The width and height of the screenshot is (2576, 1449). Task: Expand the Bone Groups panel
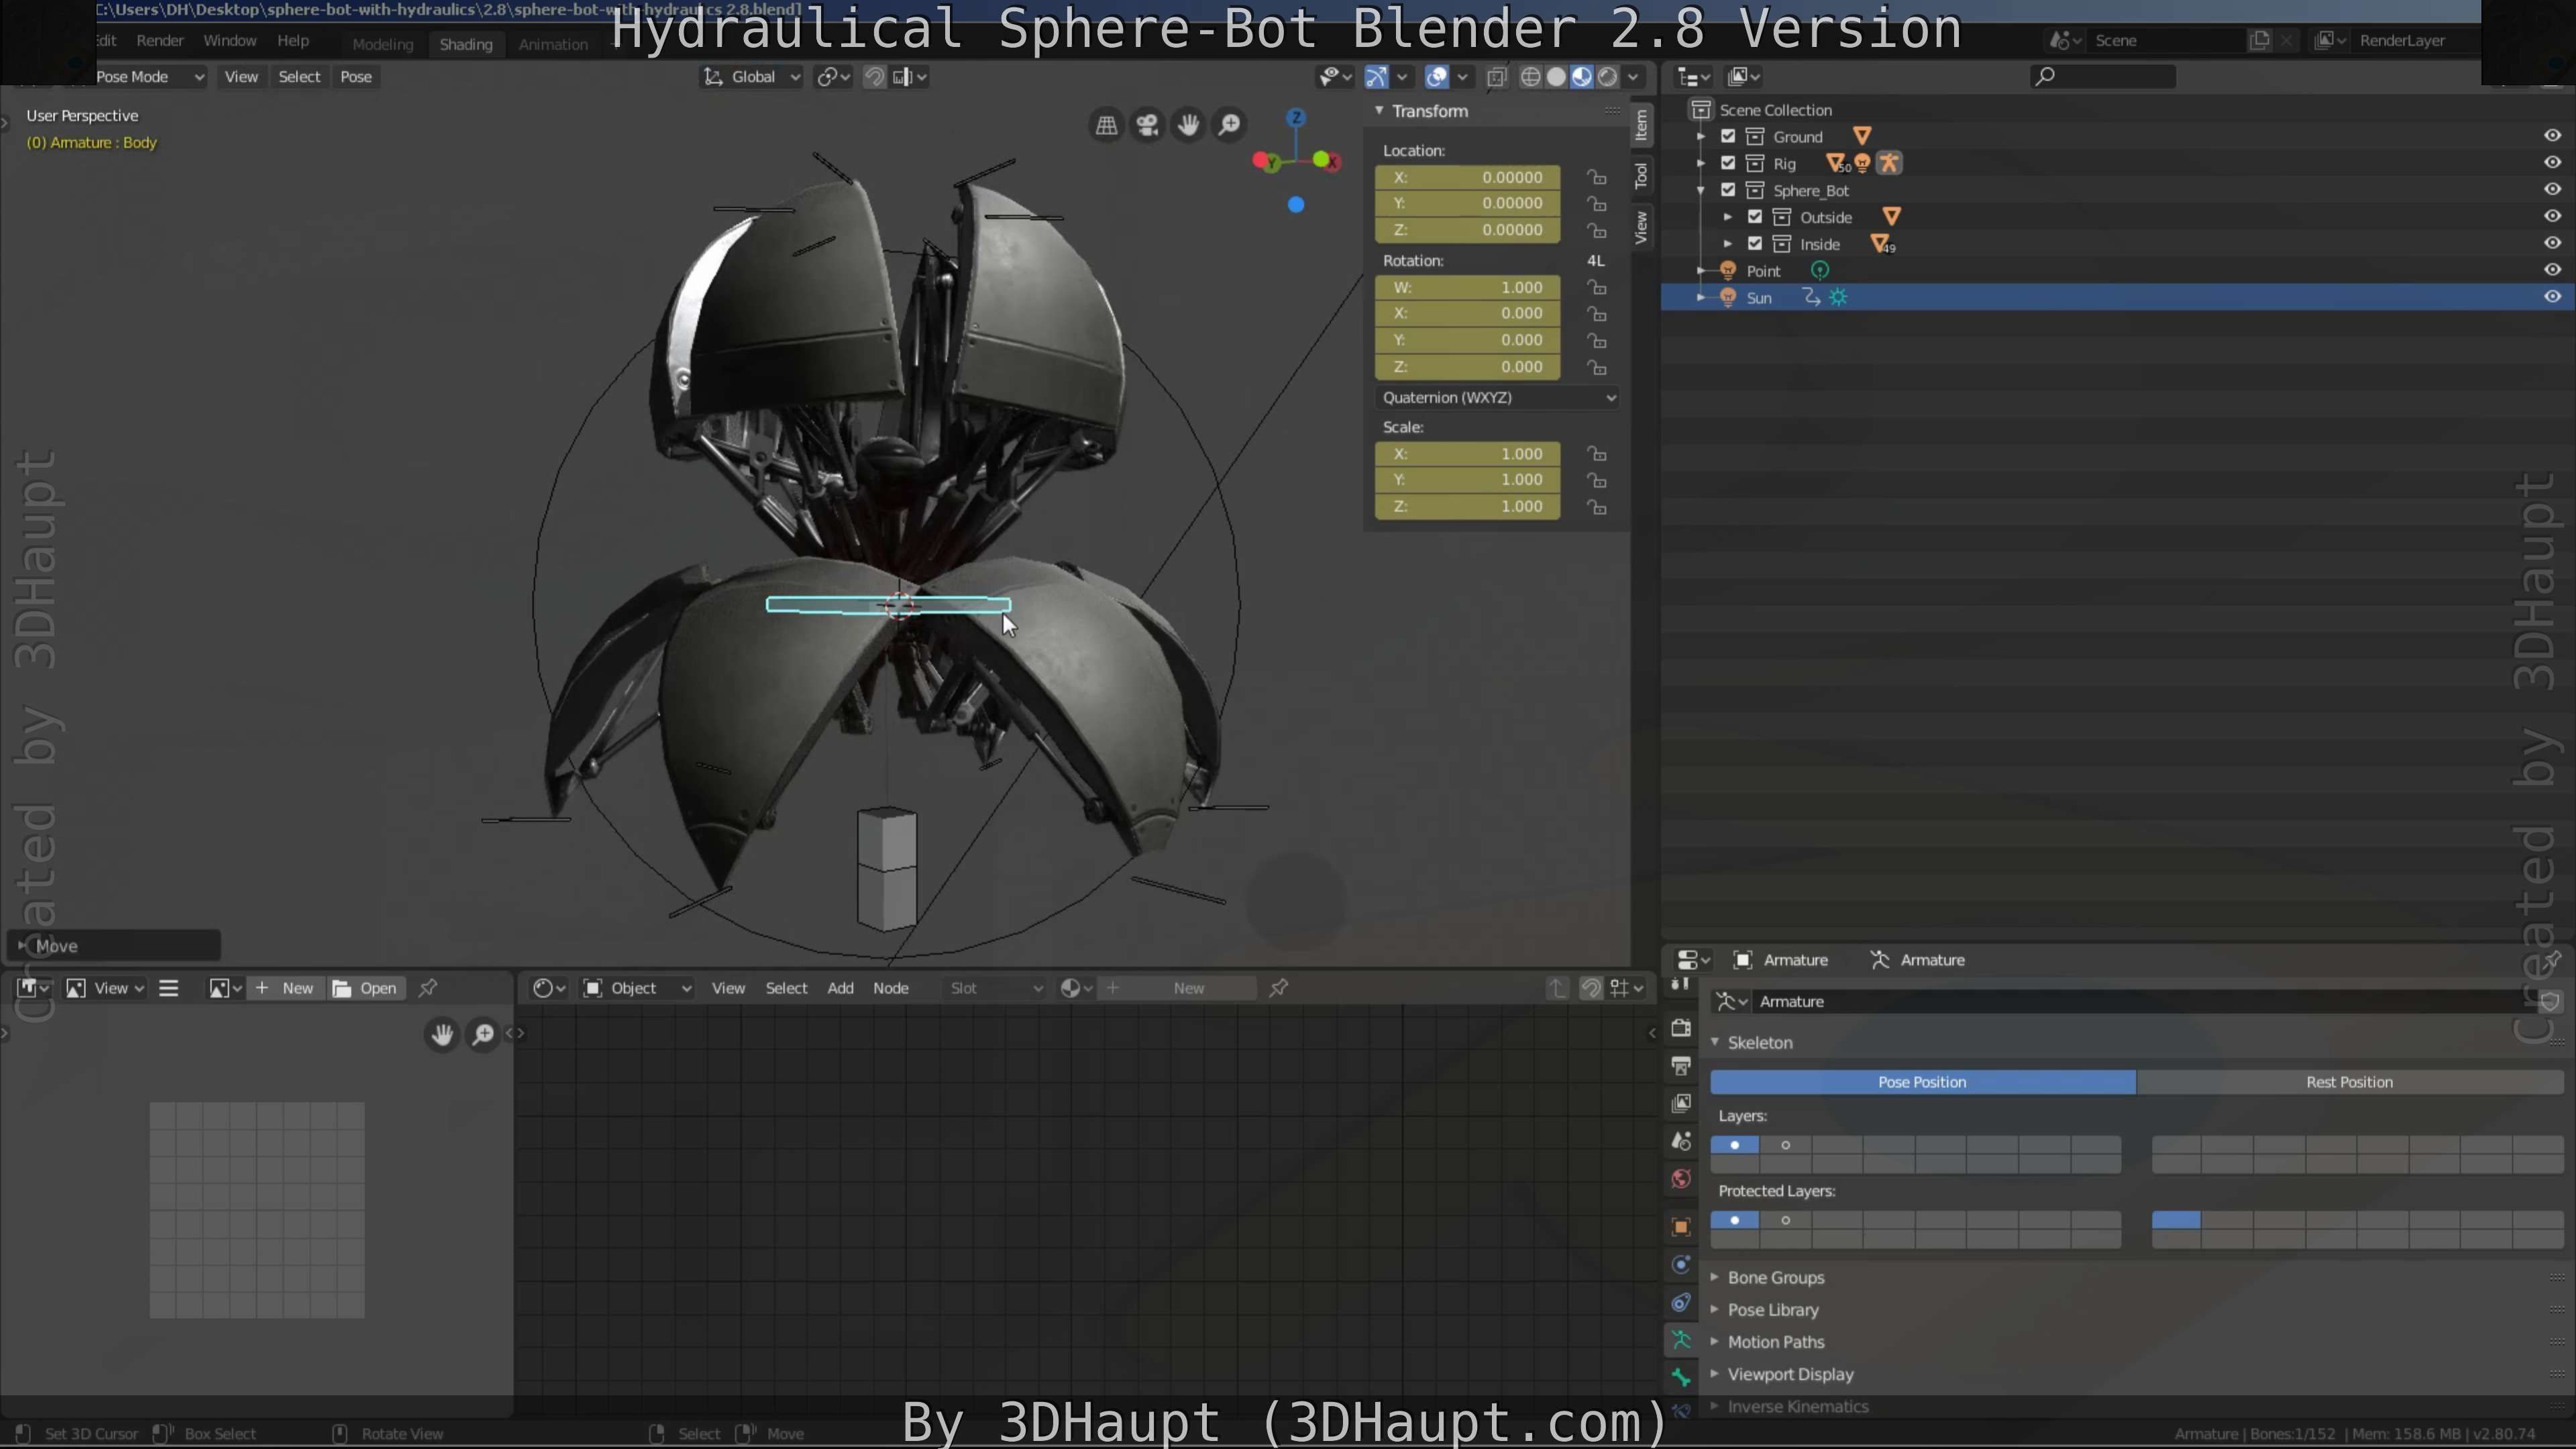pyautogui.click(x=1714, y=1278)
